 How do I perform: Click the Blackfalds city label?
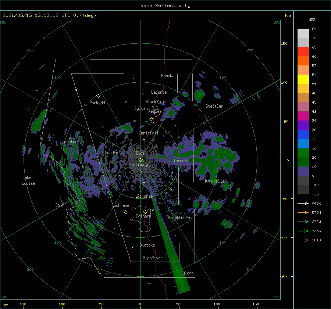pos(156,102)
